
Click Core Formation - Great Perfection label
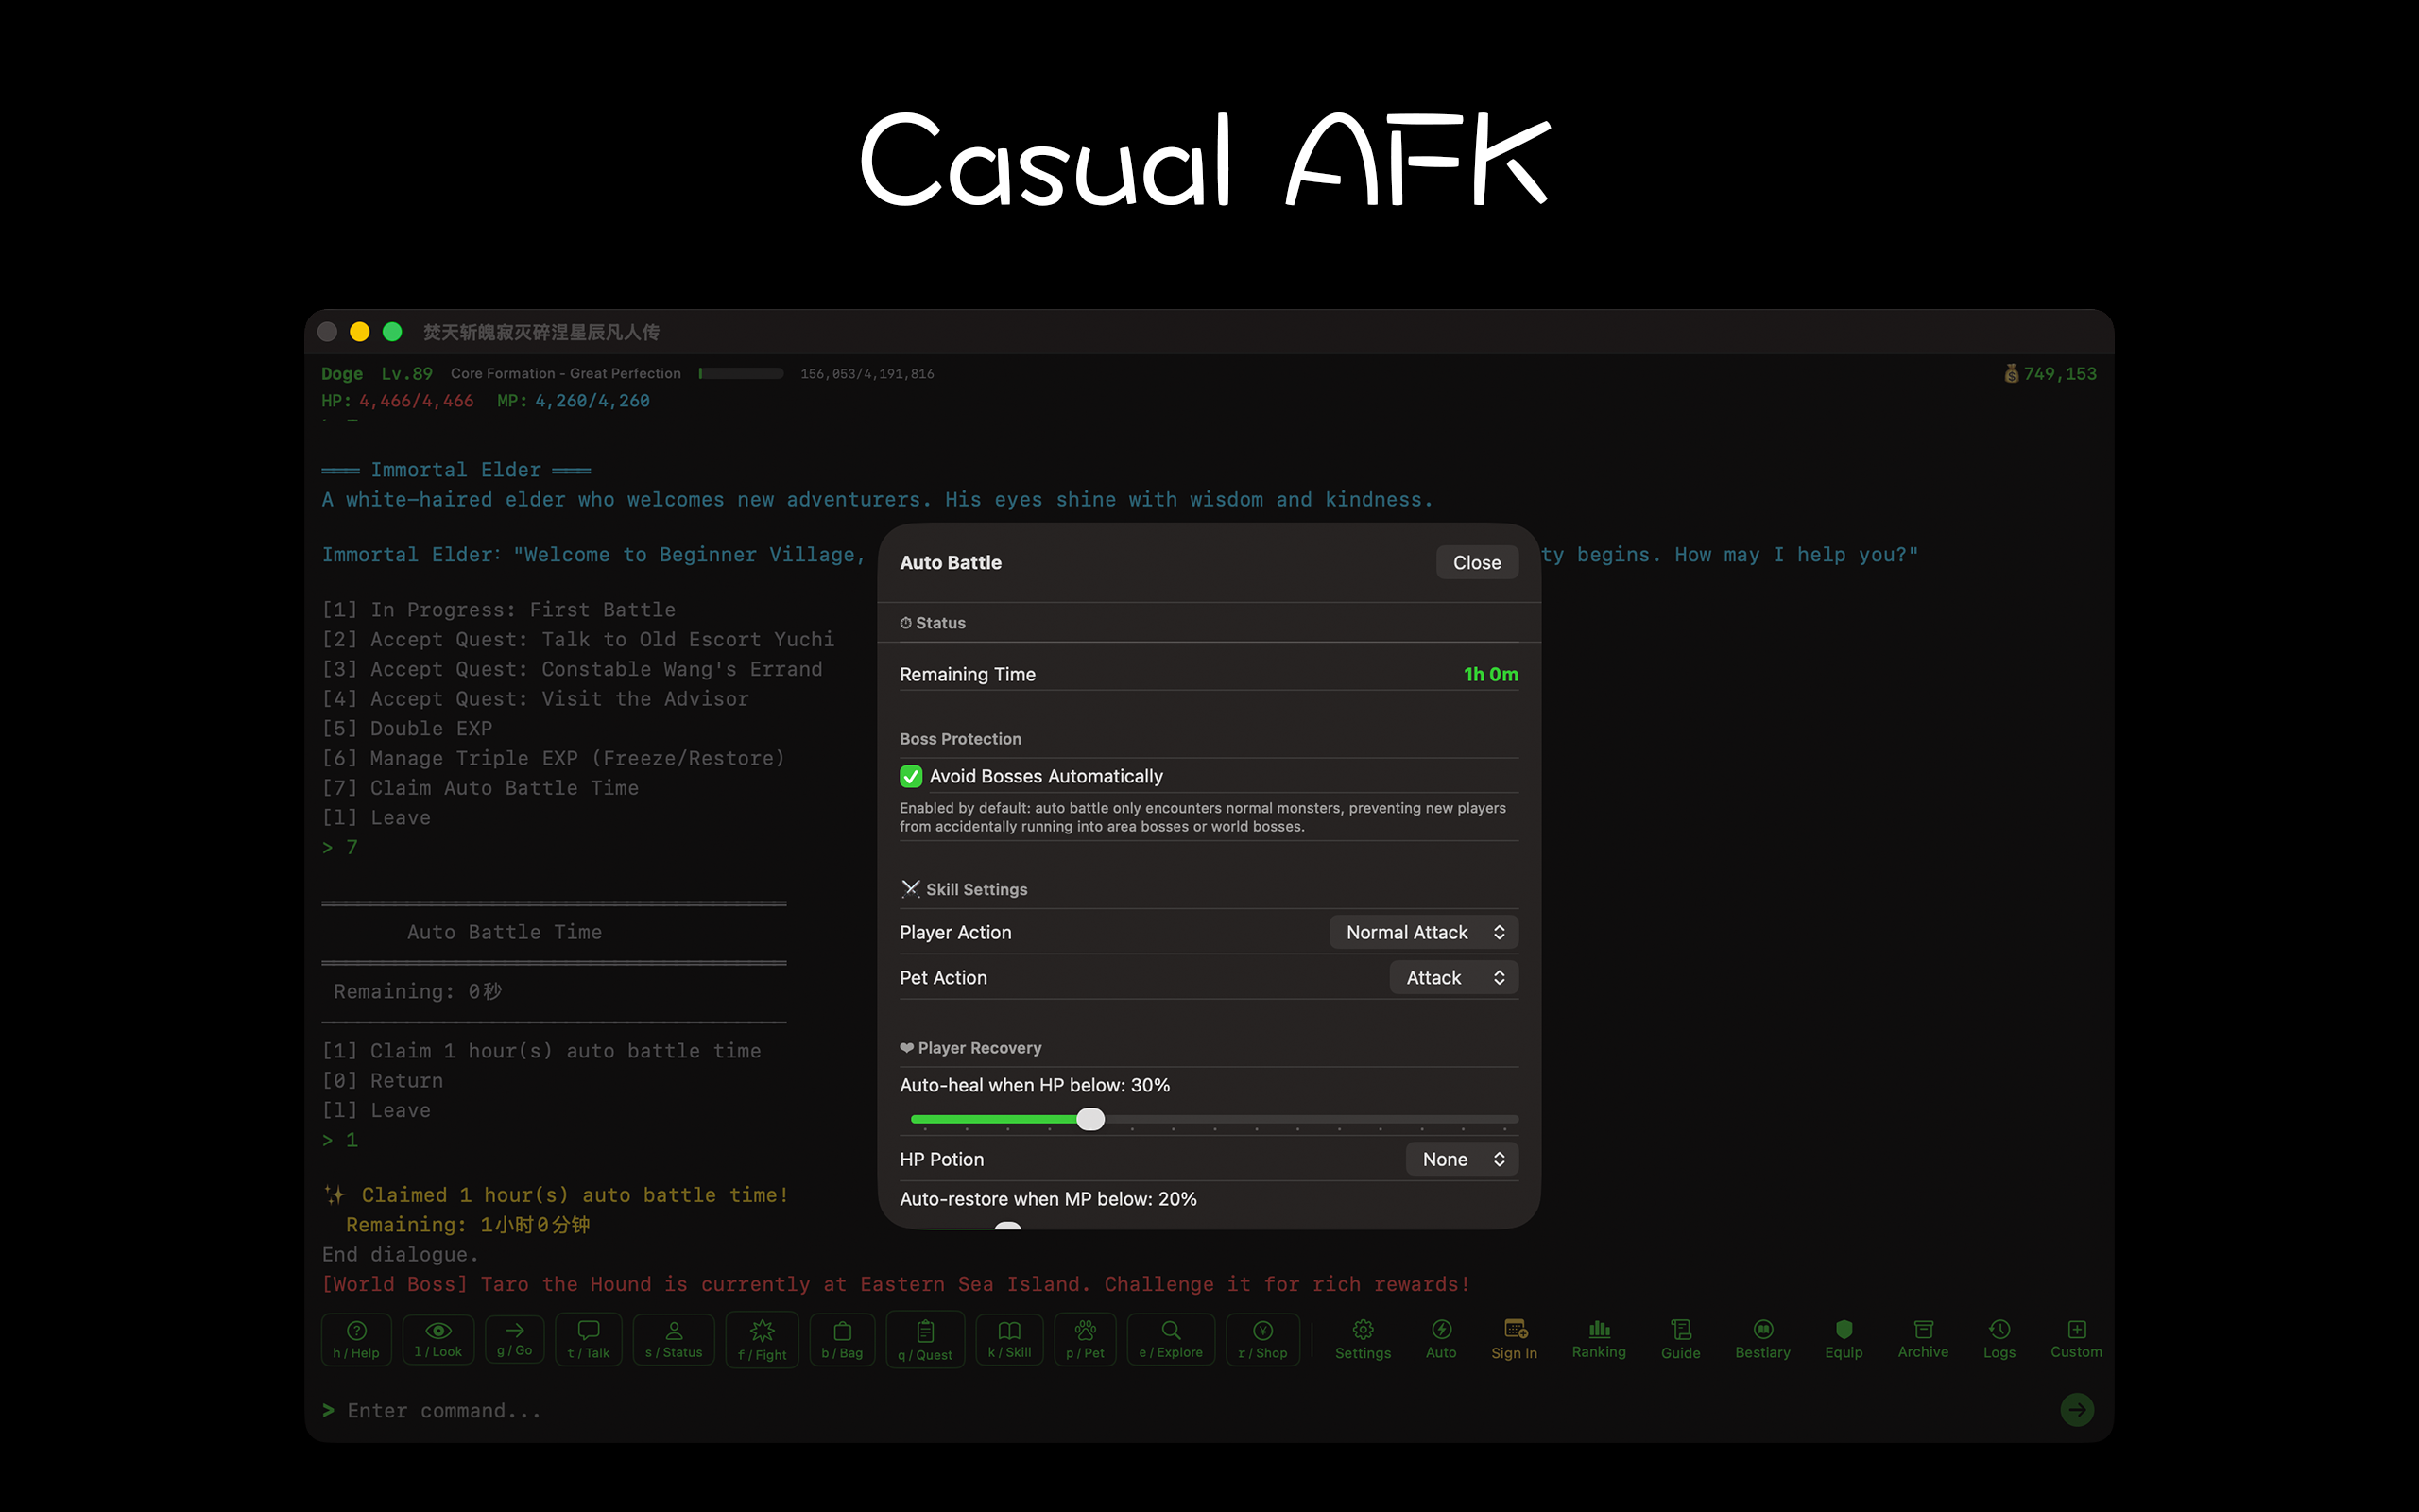[x=566, y=373]
